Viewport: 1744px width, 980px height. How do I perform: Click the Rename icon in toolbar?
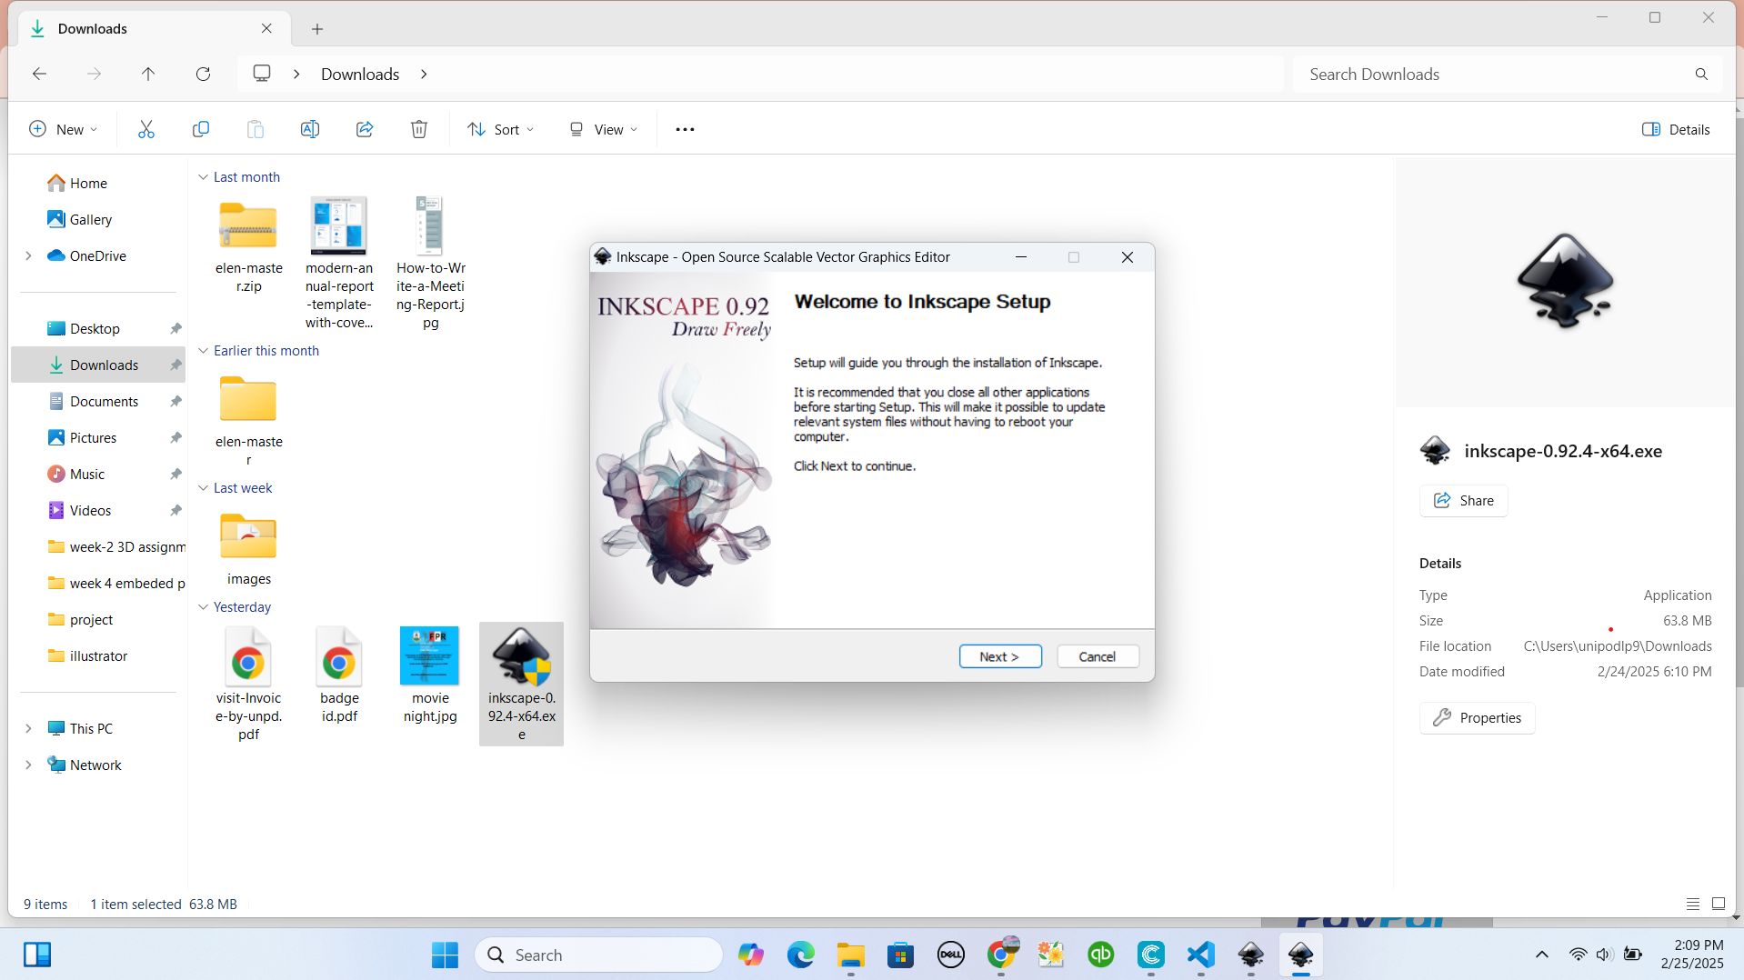pyautogui.click(x=310, y=129)
